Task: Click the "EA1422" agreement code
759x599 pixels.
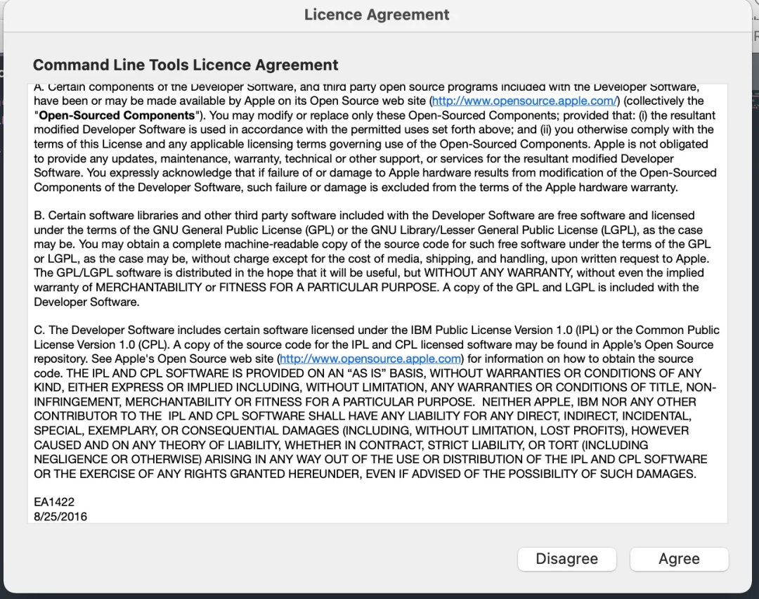Action: [x=54, y=502]
